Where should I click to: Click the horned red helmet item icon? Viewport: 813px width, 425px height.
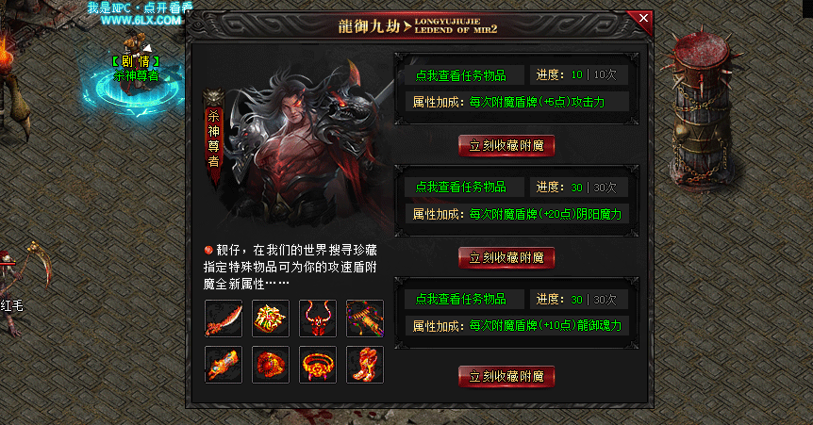[318, 319]
